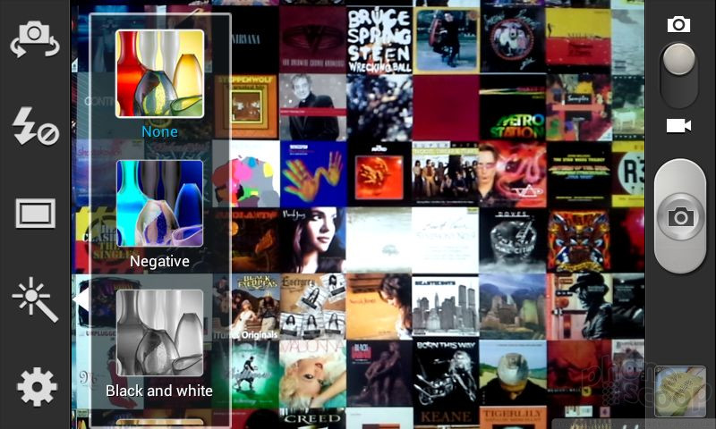
Task: Open the effects magic wand icon
Action: 35,299
